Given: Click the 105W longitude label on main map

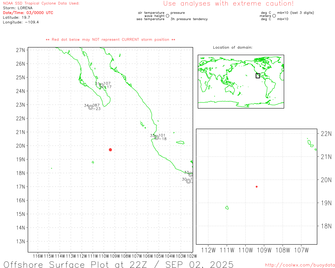Looking at the screenshot, I should click(159, 256).
